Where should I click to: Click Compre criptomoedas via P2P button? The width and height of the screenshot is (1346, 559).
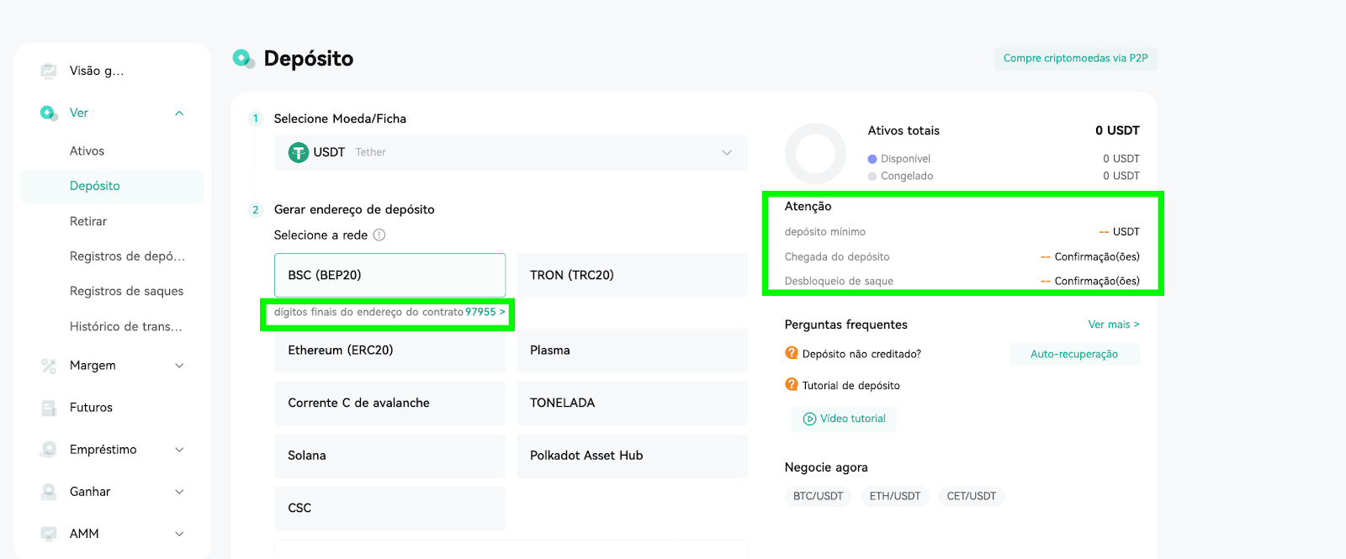coord(1075,58)
